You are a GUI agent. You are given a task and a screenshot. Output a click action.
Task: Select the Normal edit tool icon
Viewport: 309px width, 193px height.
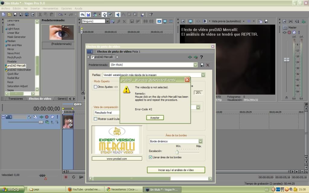pyautogui.click(x=118, y=14)
